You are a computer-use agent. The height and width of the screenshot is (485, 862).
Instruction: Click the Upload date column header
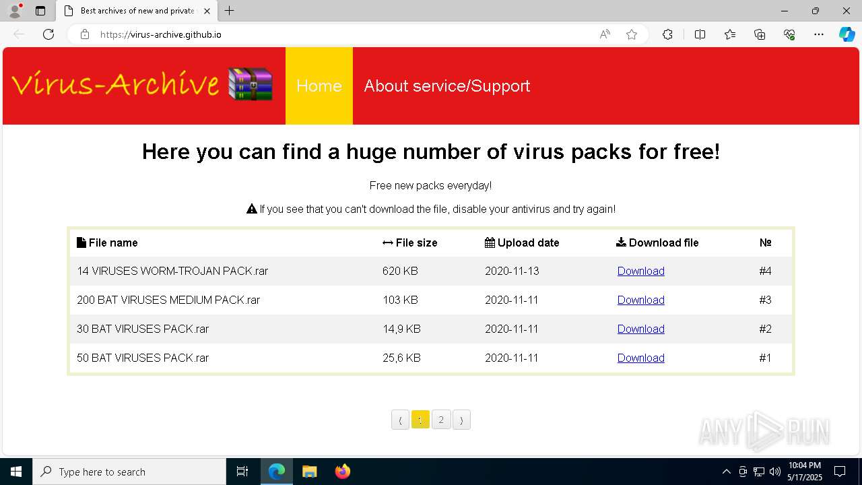(x=522, y=243)
